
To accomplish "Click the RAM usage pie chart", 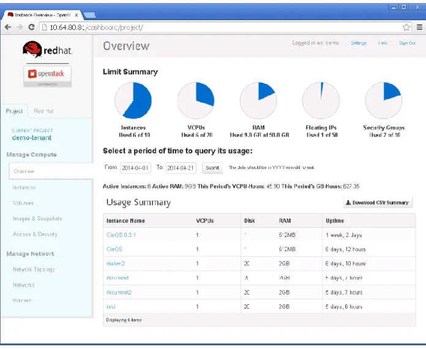I will click(x=258, y=100).
